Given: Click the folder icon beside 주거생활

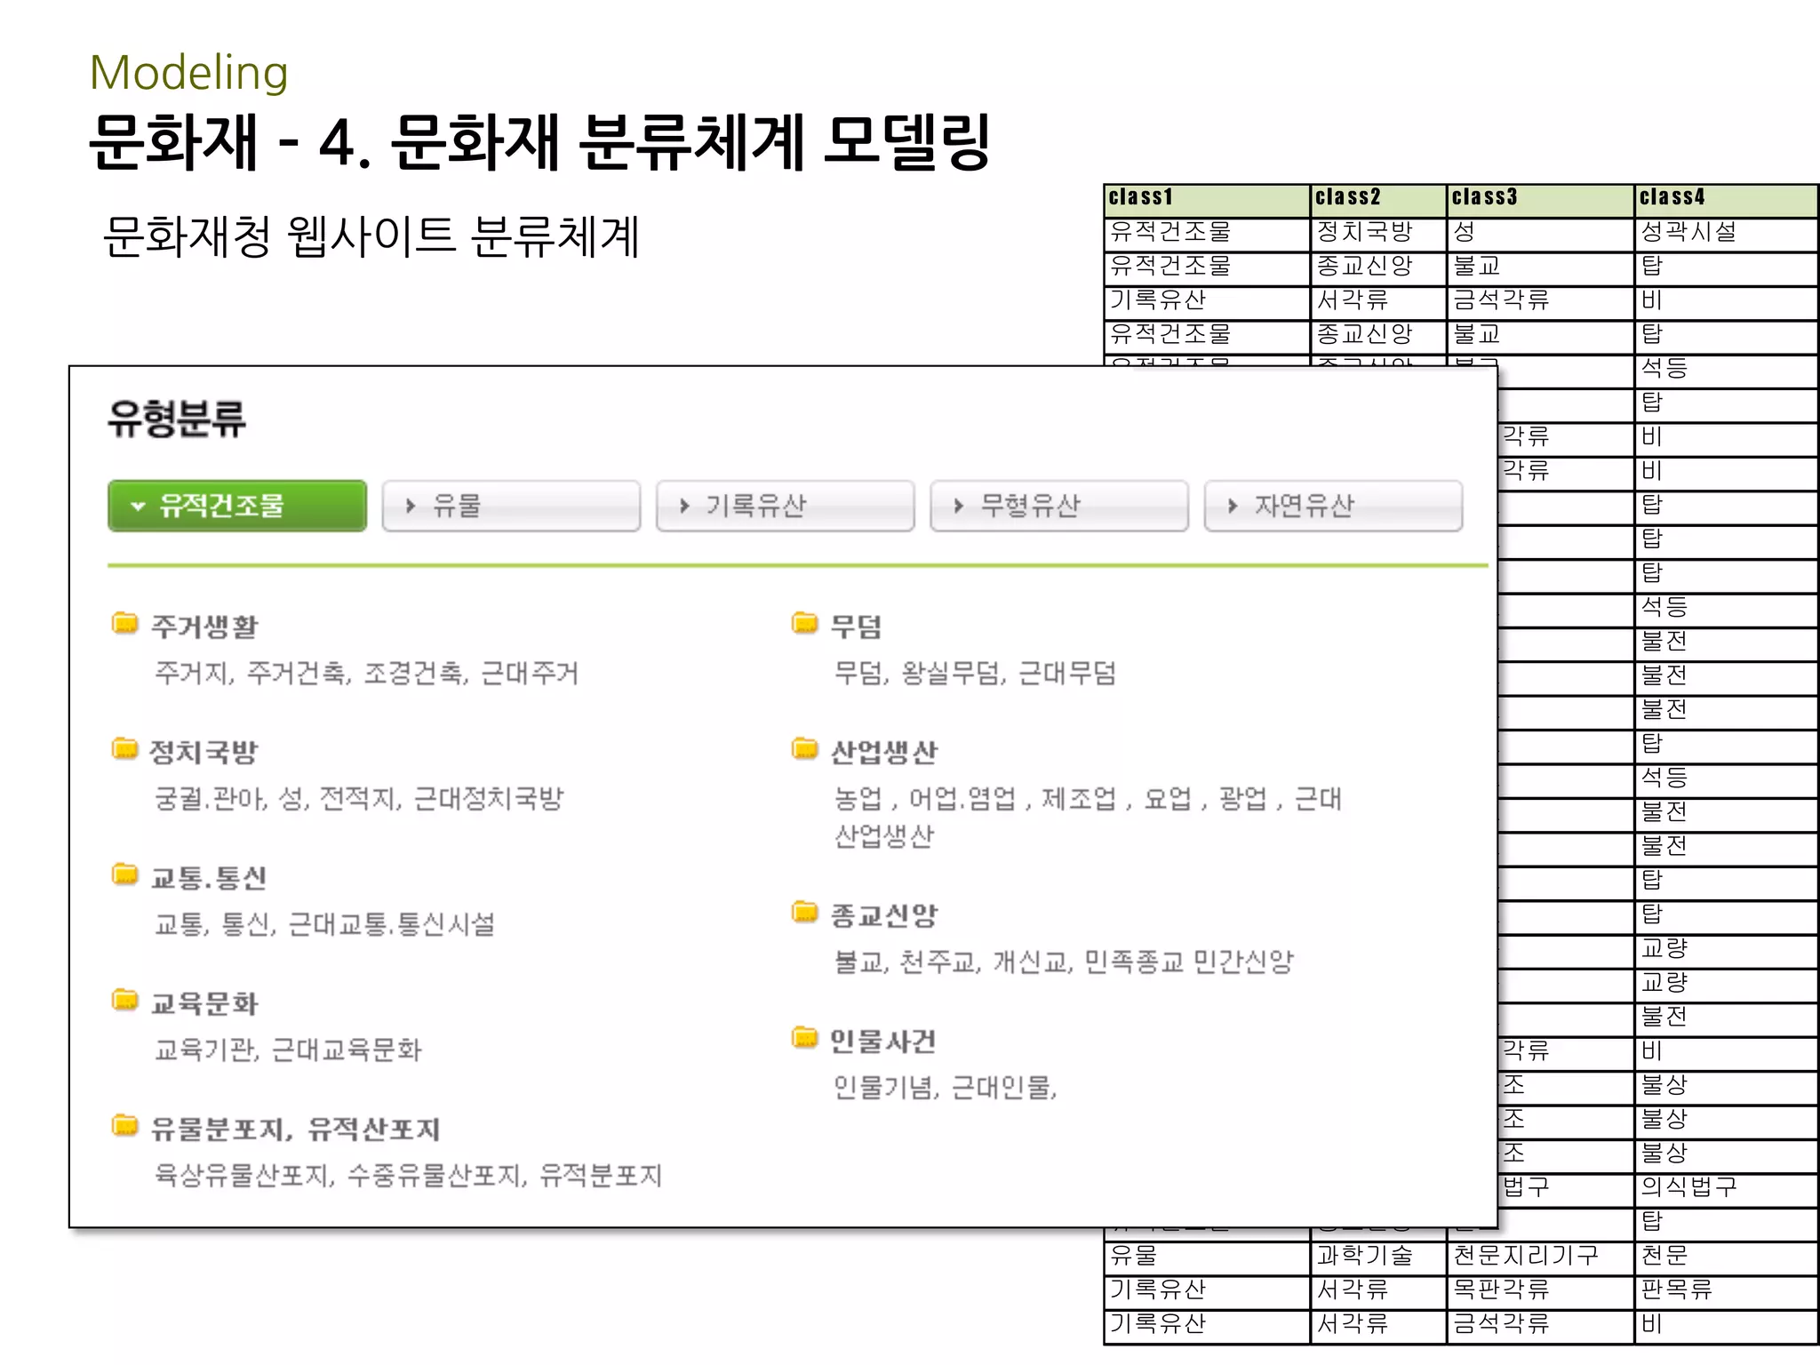Looking at the screenshot, I should pyautogui.click(x=125, y=623).
